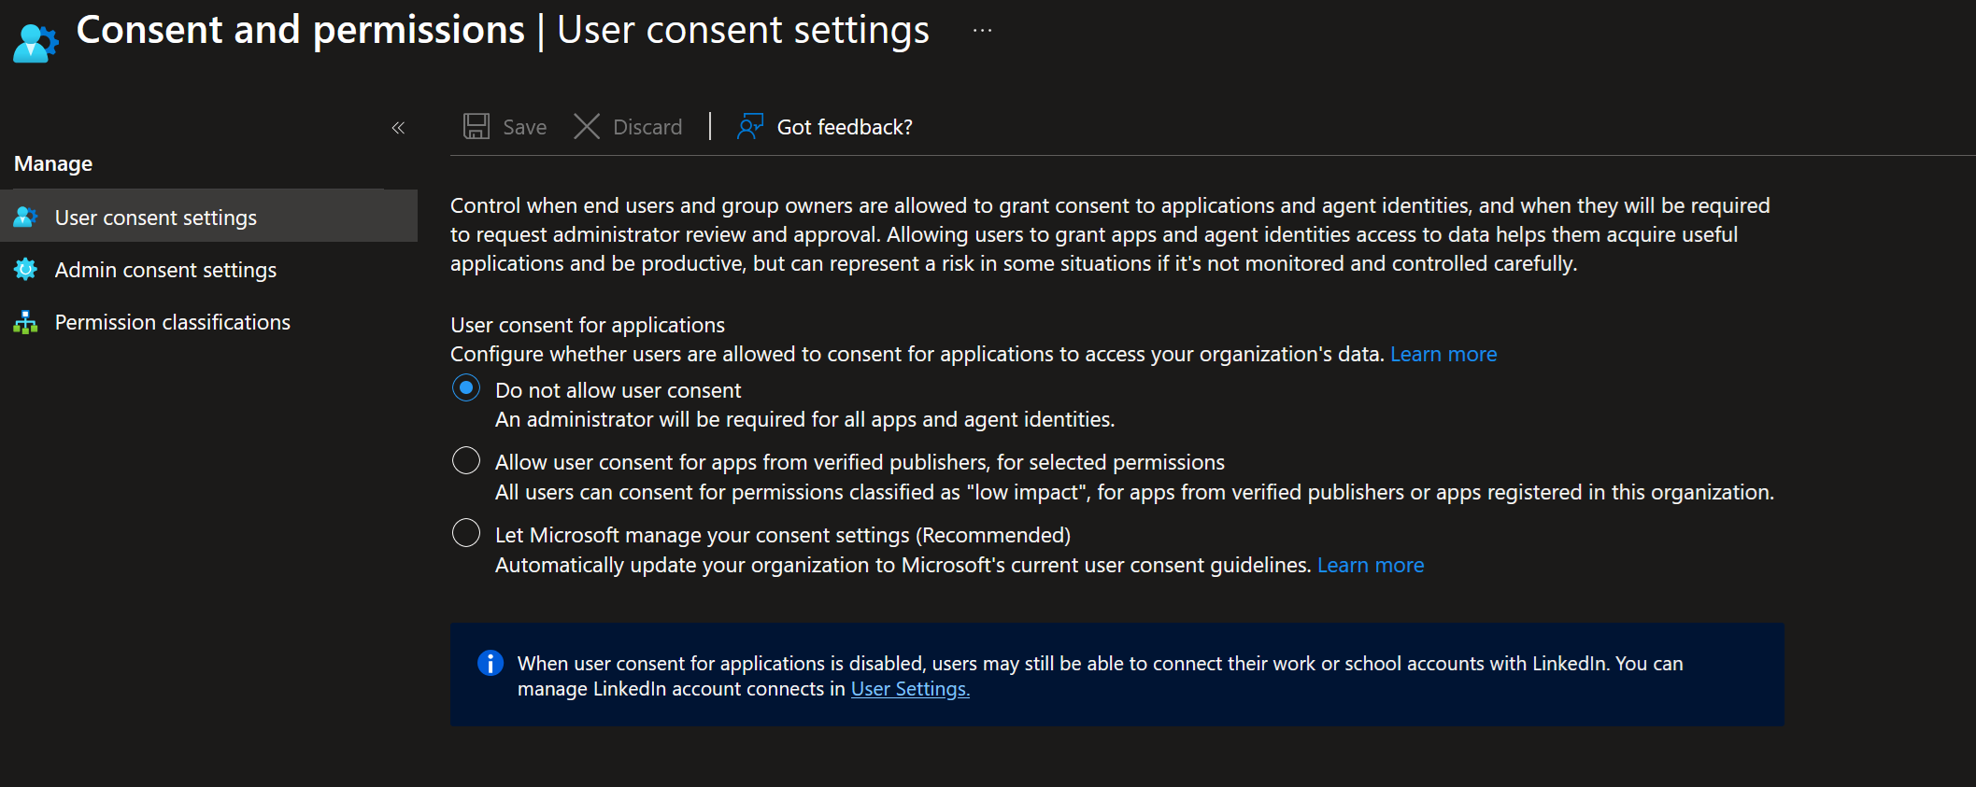Click the "User consent settings" page title

click(x=743, y=30)
